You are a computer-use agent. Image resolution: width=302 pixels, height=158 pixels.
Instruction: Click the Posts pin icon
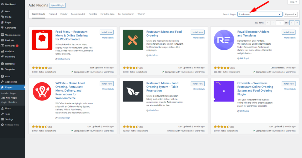click(x=2, y=11)
